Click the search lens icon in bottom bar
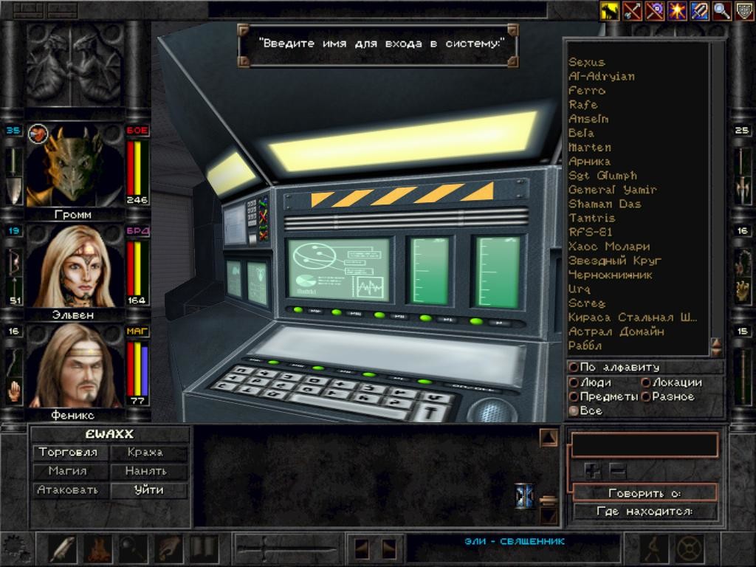The height and width of the screenshot is (567, 756). point(133,549)
